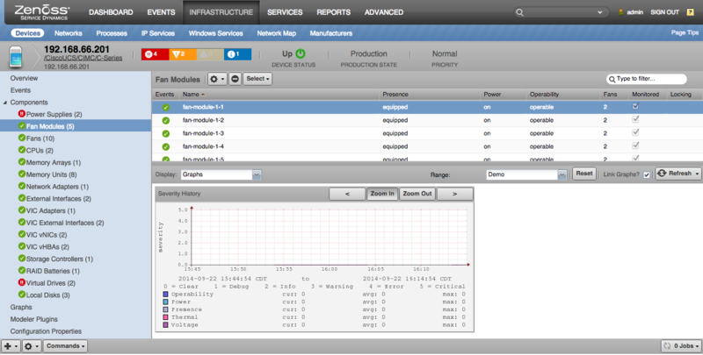Image resolution: width=703 pixels, height=355 pixels.
Task: Click the green status icon for Memory Units
Action: [21, 174]
